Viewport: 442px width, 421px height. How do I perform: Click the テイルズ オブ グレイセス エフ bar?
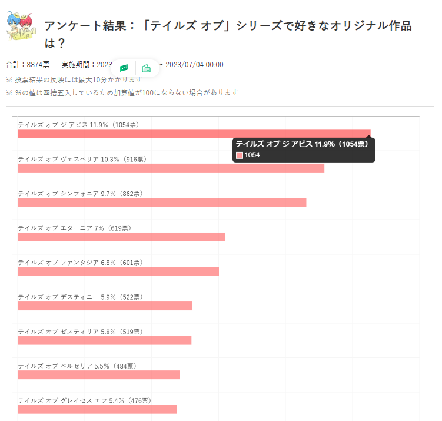coord(97,409)
